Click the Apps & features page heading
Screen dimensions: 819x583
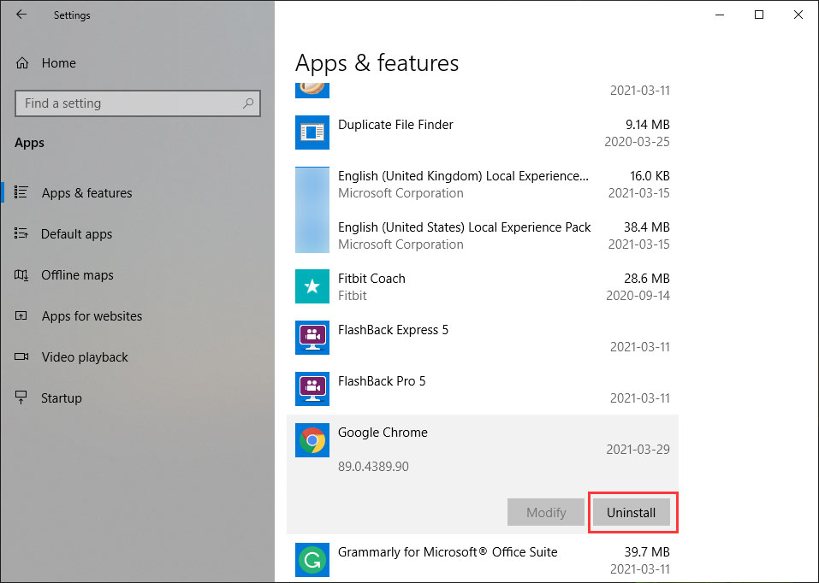pyautogui.click(x=377, y=63)
